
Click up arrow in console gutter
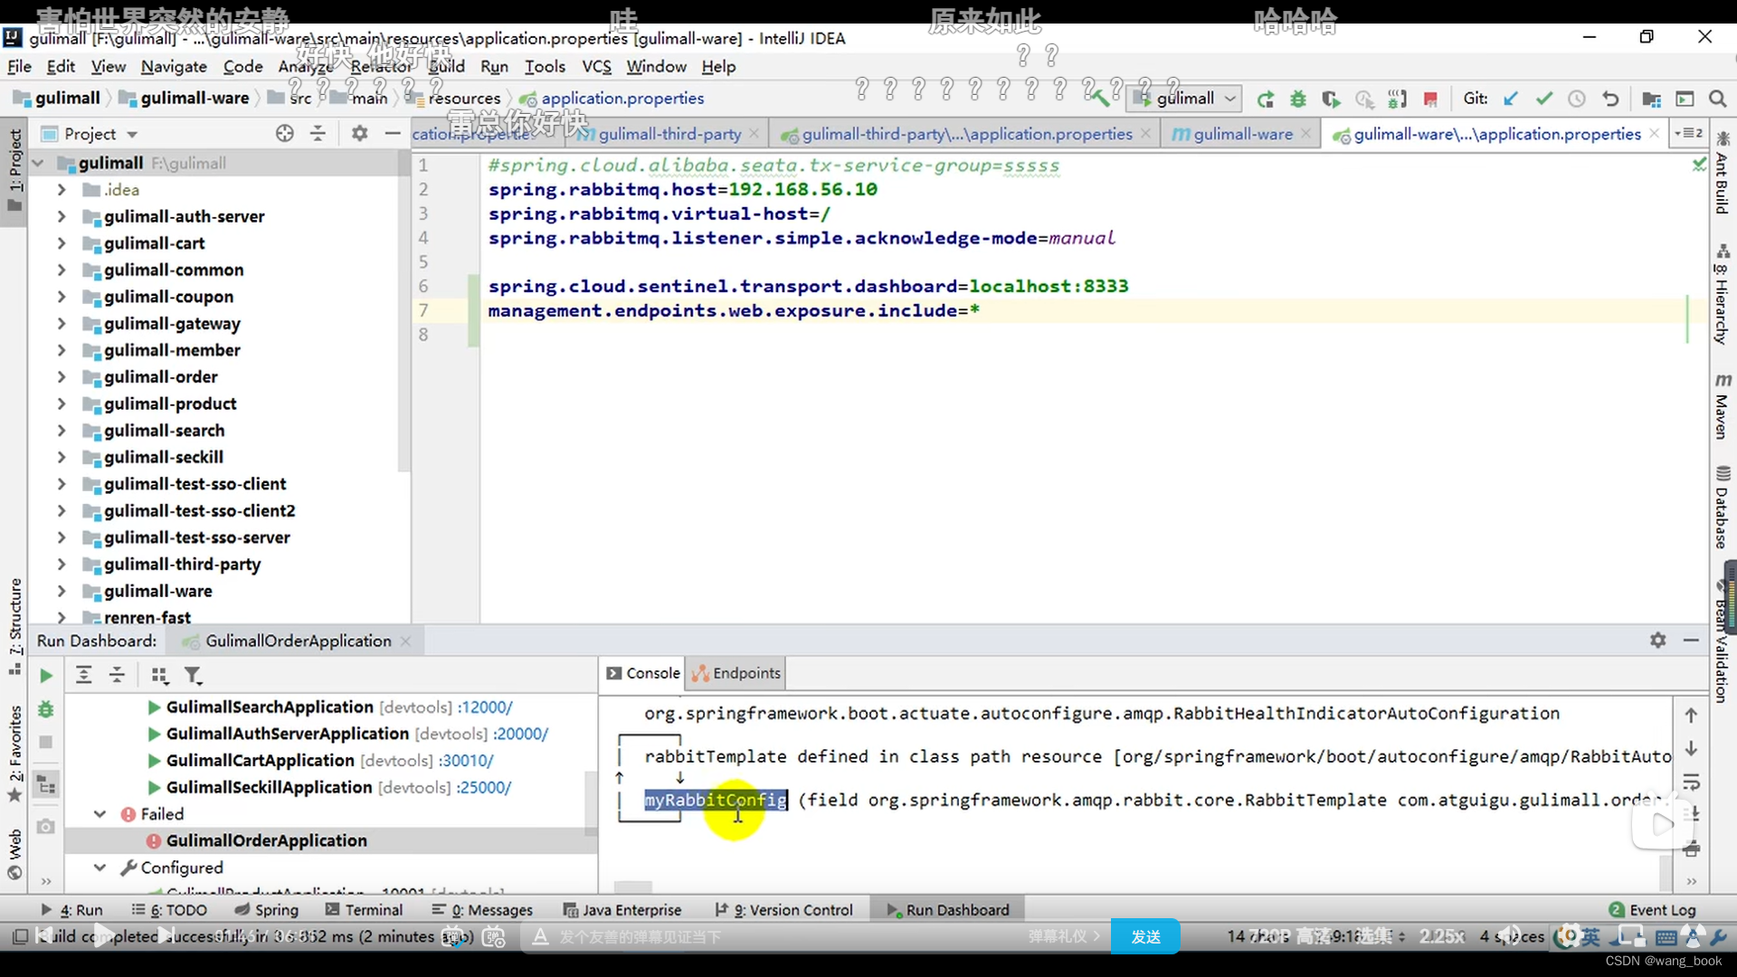coord(1691,716)
